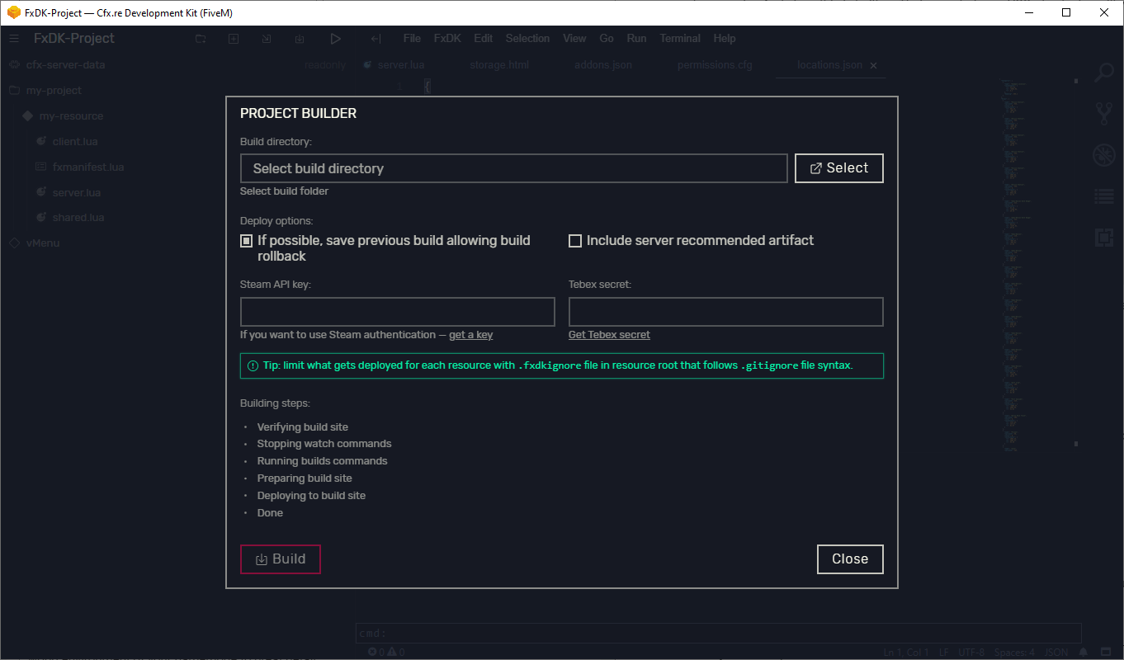Open the JSON language mode selector
The width and height of the screenshot is (1124, 660).
pos(1056,653)
